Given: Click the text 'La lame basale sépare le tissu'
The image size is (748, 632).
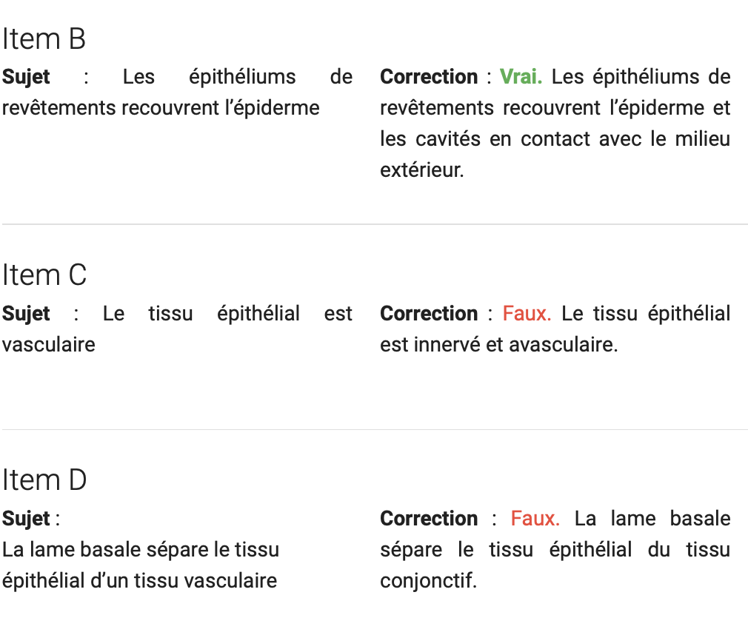Looking at the screenshot, I should (x=141, y=550).
